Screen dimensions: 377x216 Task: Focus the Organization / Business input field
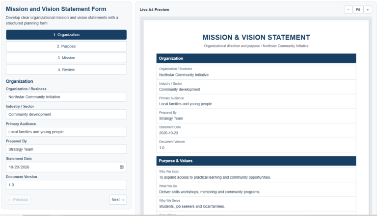tap(66, 97)
